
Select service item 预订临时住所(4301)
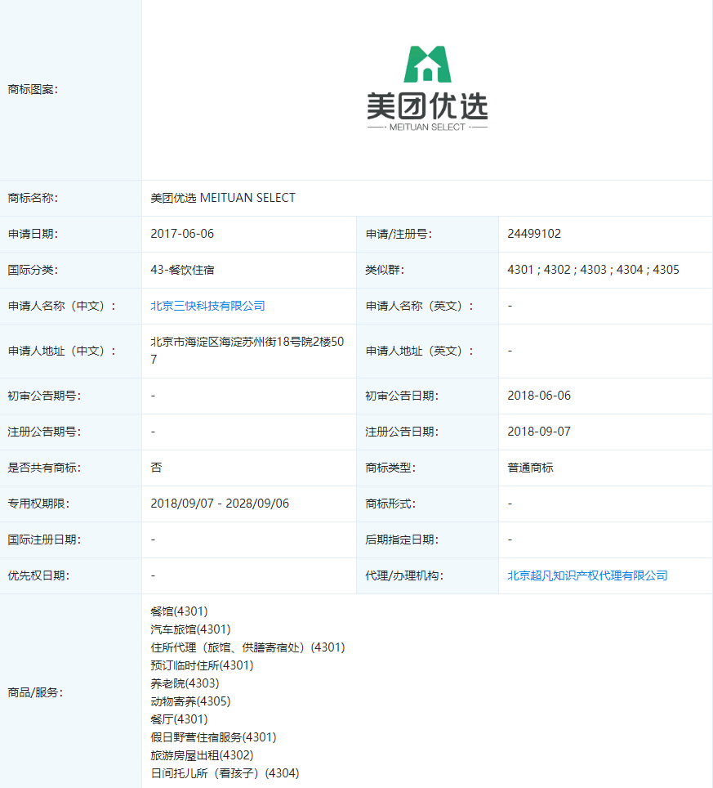point(202,665)
